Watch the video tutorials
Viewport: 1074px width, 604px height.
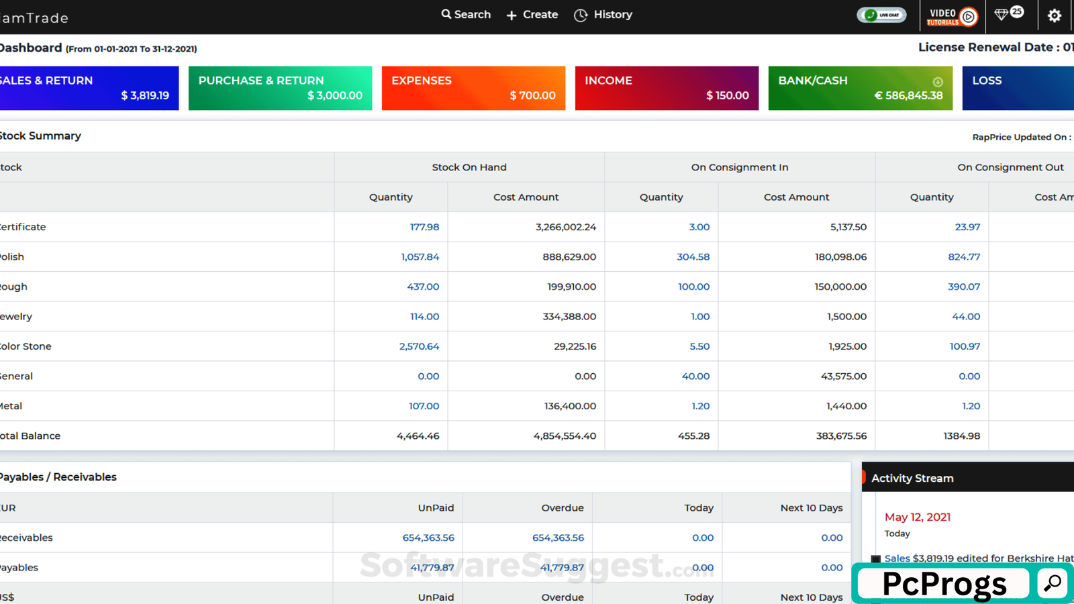click(952, 16)
